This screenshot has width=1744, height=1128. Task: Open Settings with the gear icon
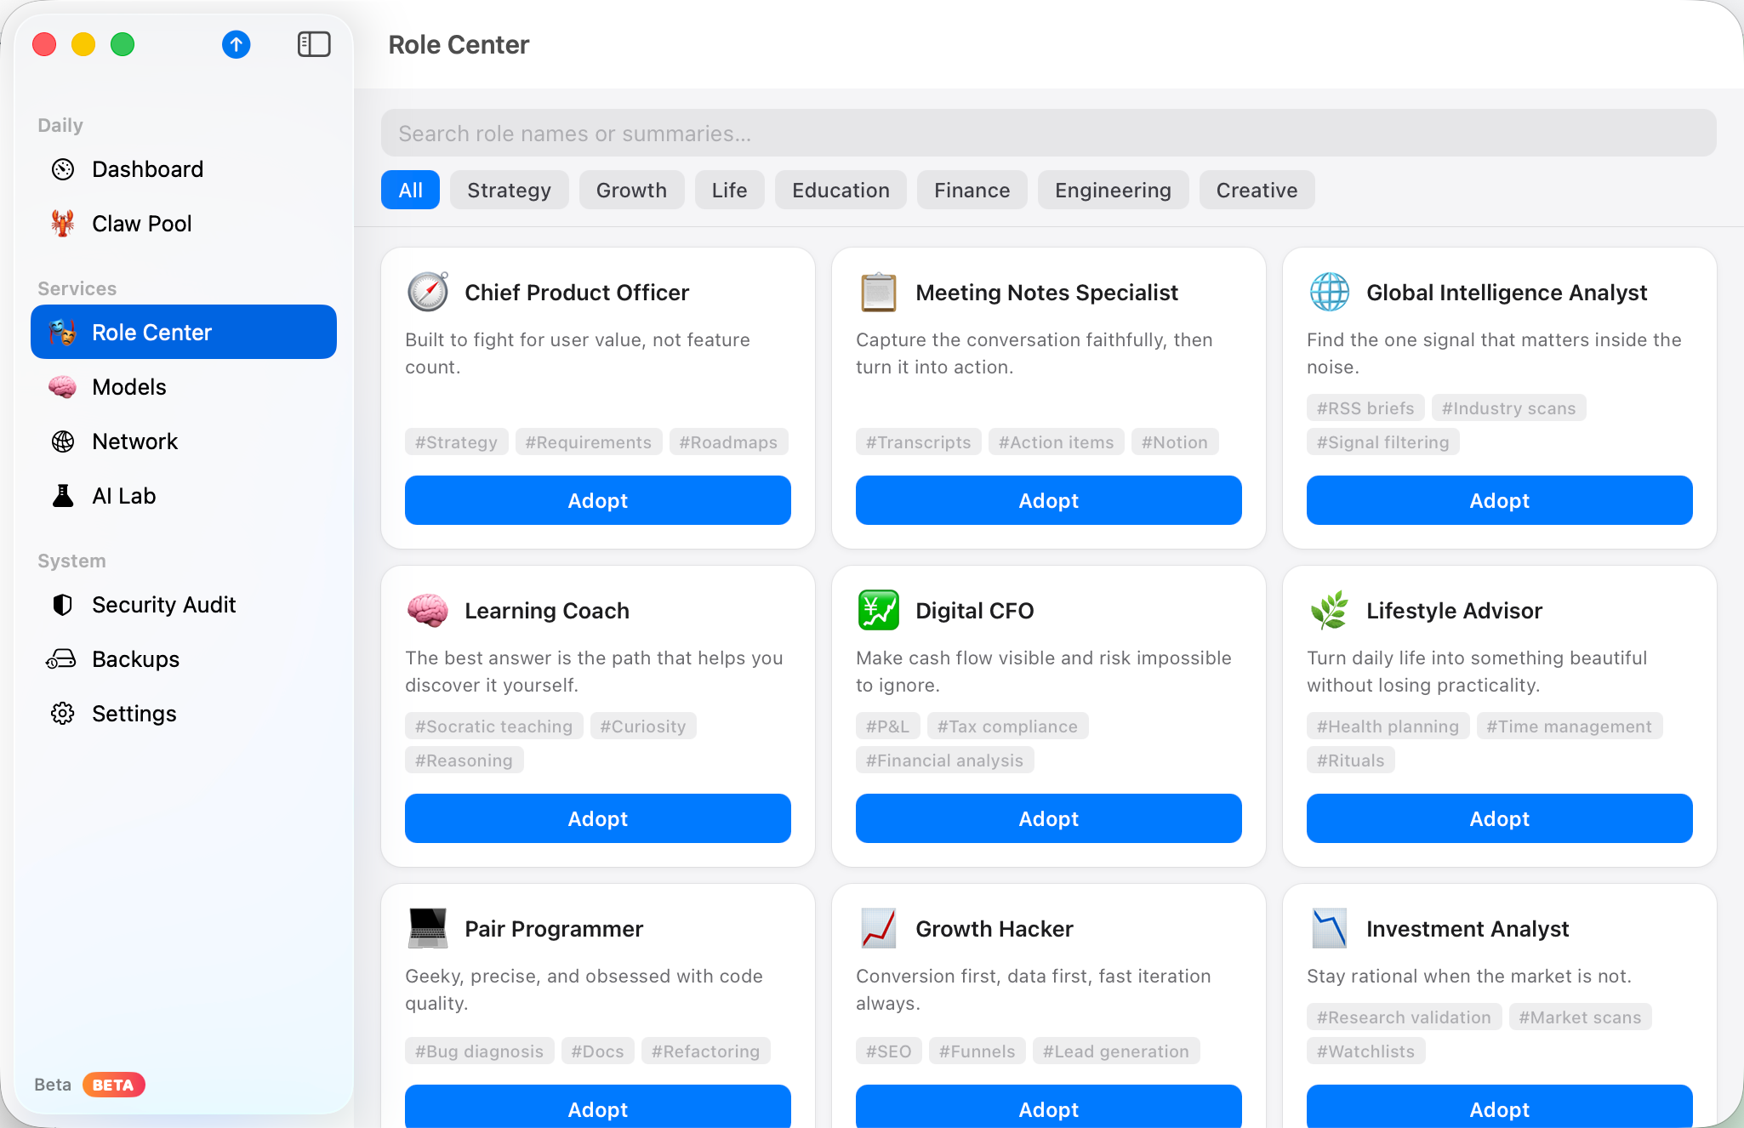pyautogui.click(x=63, y=713)
